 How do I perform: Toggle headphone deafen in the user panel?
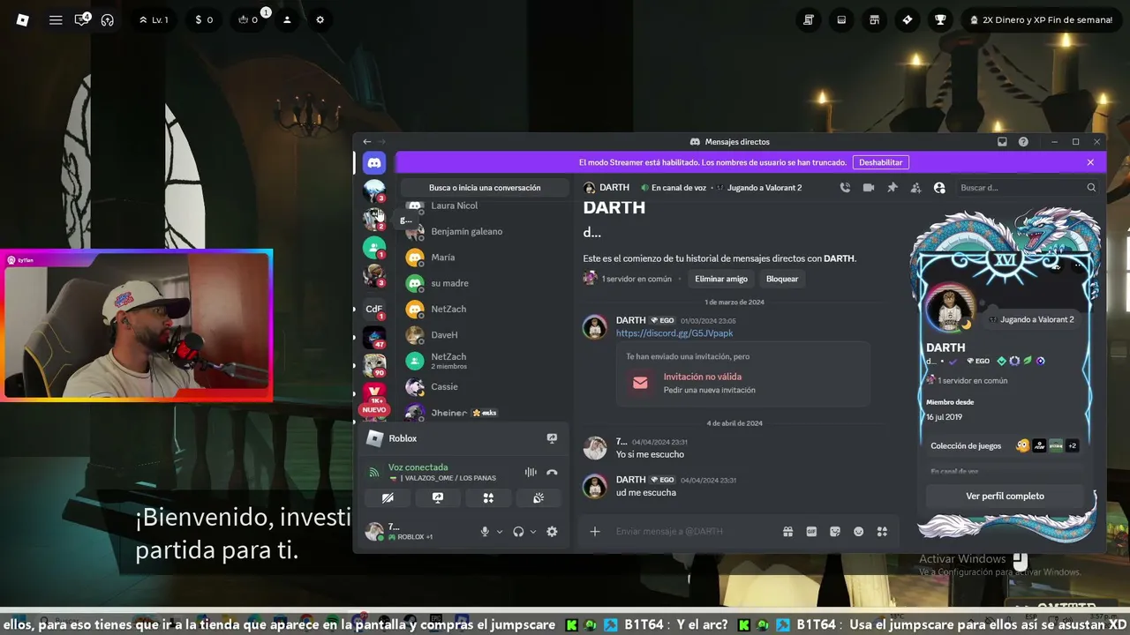click(x=518, y=532)
